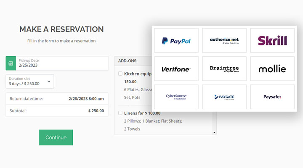Choose the mollie payment logo

pos(272,68)
